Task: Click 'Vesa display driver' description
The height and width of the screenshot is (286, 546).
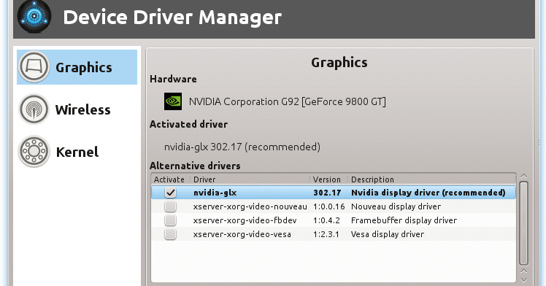Action: pos(388,234)
